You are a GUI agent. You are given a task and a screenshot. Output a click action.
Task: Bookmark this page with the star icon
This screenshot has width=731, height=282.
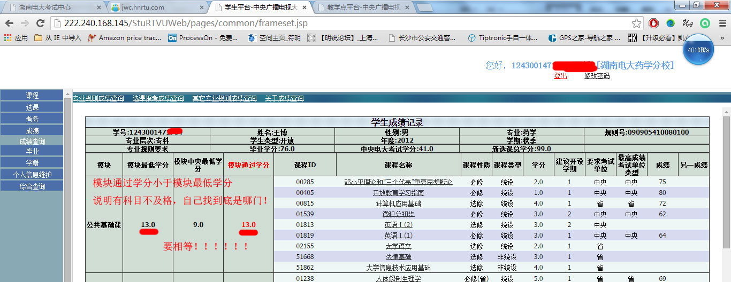tap(636, 23)
